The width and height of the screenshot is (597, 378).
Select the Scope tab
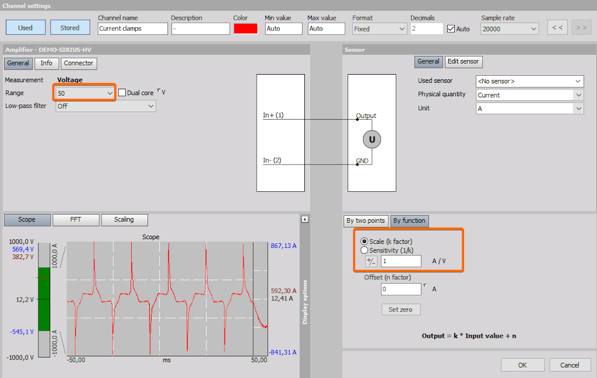[27, 219]
